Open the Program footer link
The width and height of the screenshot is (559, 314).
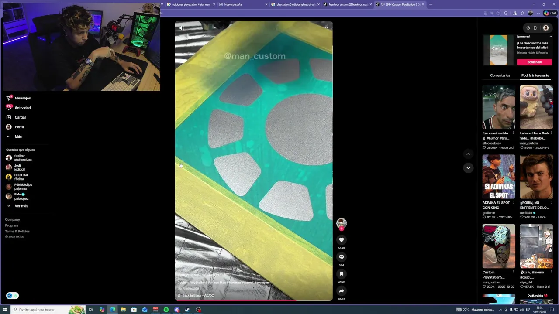11,225
